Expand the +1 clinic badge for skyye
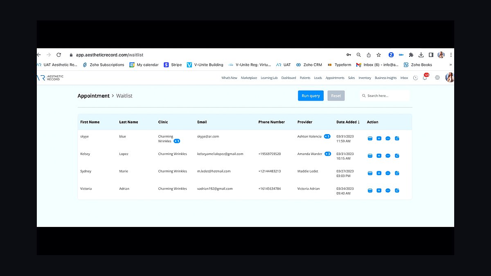 (177, 141)
